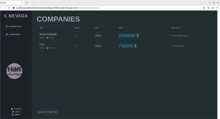Click the crescent moon logo beside NEVADA
The height and width of the screenshot is (119, 220).
click(6, 16)
